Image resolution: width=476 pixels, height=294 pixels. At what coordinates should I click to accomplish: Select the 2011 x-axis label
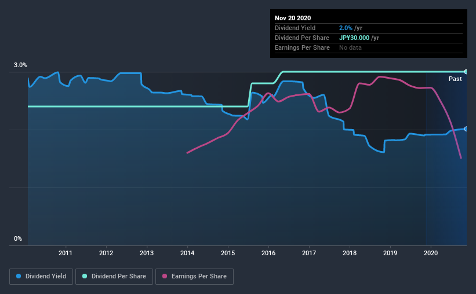[x=66, y=253]
